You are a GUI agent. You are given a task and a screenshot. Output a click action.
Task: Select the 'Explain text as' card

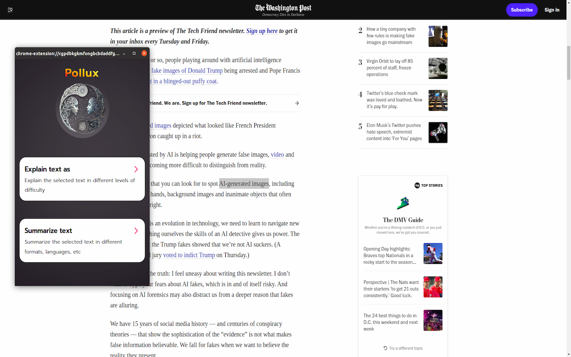point(82,179)
